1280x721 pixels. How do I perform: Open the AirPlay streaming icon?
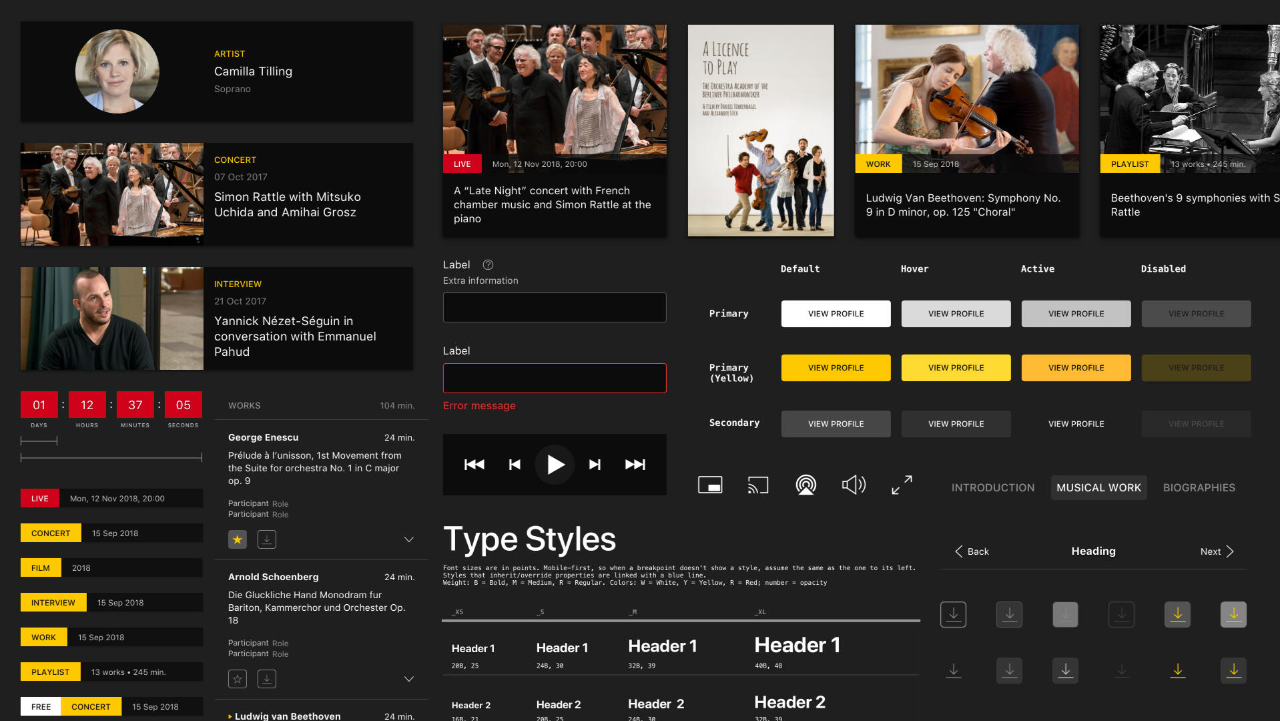pyautogui.click(x=806, y=485)
